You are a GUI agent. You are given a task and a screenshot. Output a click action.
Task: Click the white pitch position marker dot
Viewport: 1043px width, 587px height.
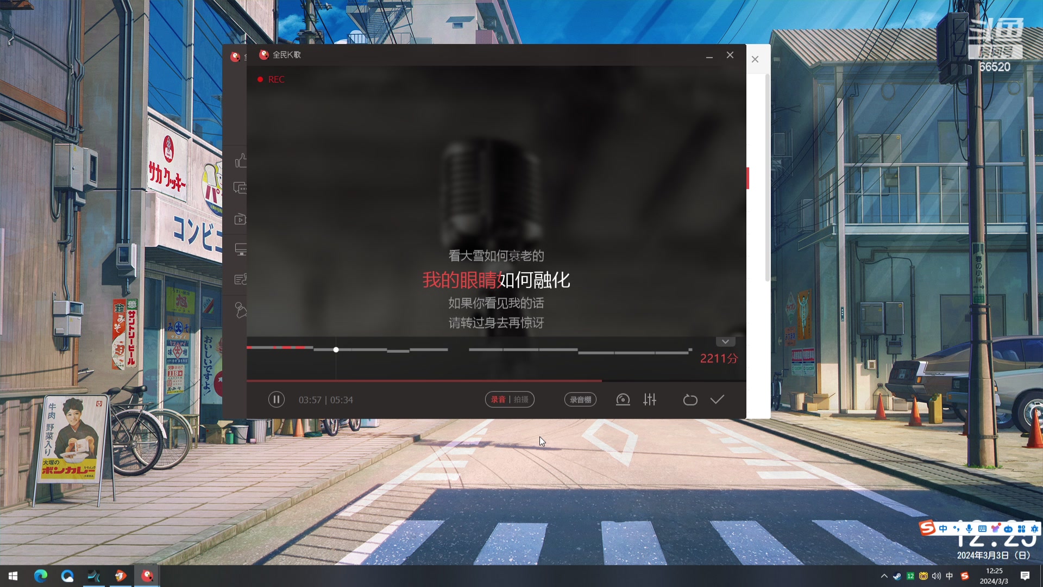click(336, 349)
